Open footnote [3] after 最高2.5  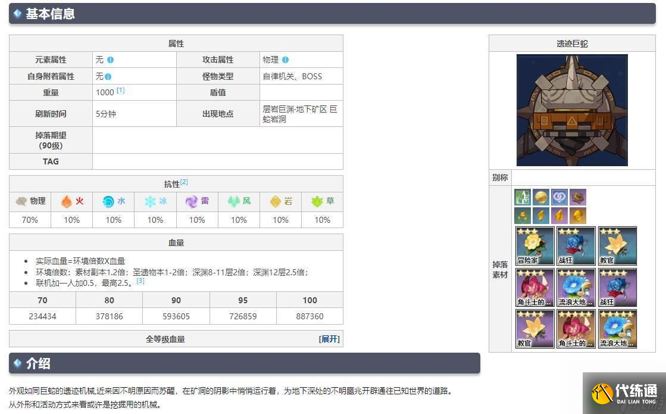tap(140, 281)
